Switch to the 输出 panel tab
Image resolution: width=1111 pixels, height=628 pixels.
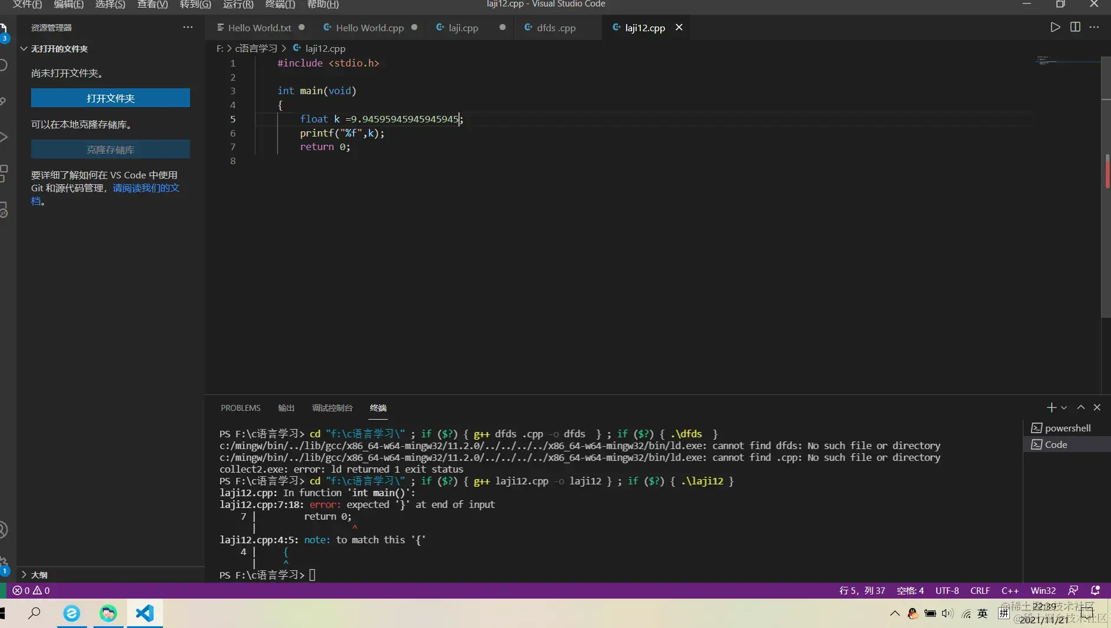(286, 408)
